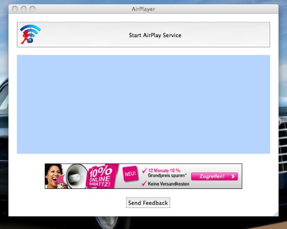This screenshot has width=287, height=229.
Task: Zoom the AirPlayer window
Action: coord(32,9)
